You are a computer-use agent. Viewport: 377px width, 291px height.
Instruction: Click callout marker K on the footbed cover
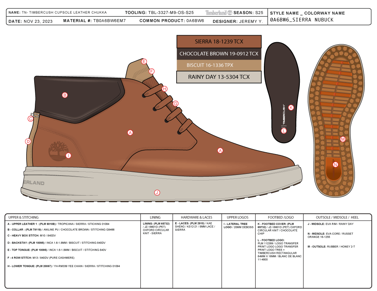[x=291, y=108]
